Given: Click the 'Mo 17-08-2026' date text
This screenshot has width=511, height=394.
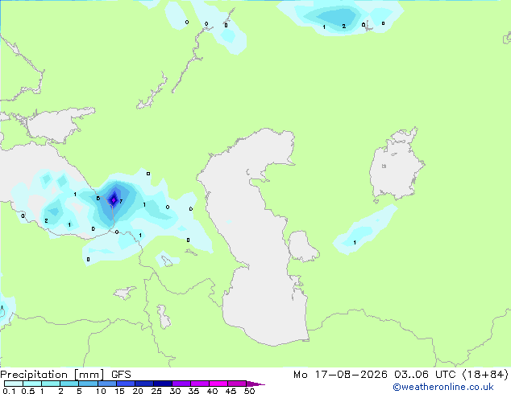Looking at the screenshot, I should click(340, 375).
